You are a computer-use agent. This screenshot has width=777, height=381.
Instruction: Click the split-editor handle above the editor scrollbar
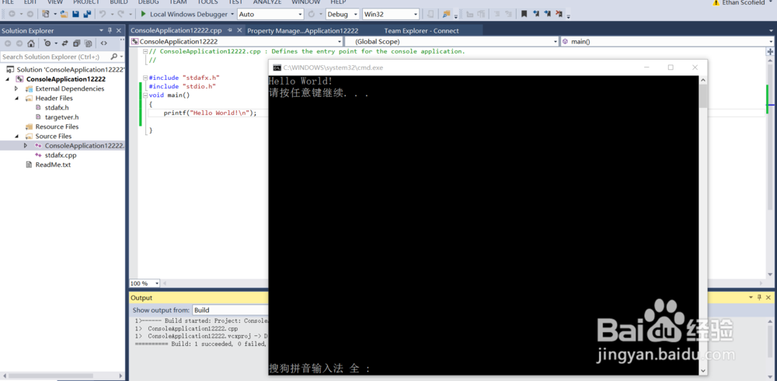[x=770, y=51]
